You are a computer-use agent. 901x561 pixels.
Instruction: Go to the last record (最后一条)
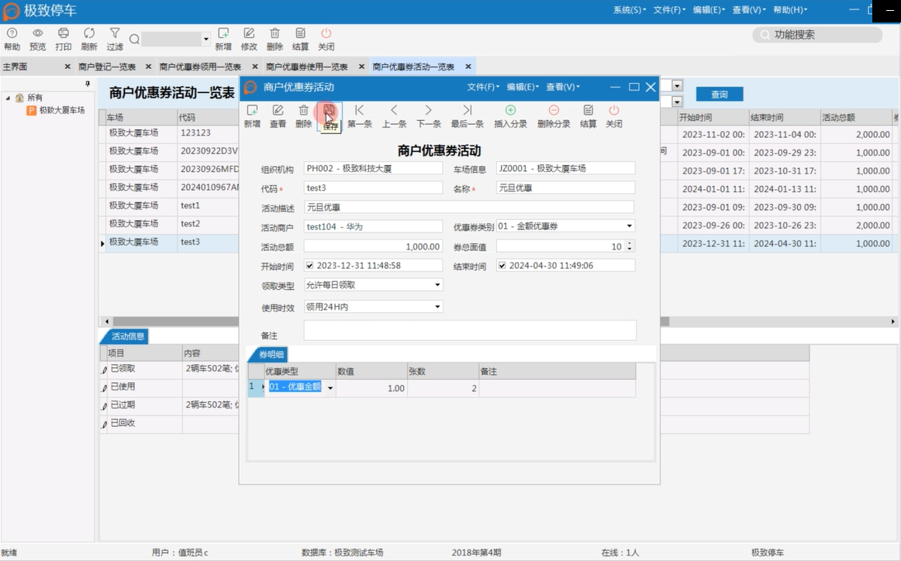pyautogui.click(x=467, y=111)
